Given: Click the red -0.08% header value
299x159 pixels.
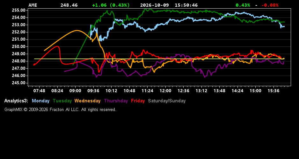Looking at the screenshot, I should click(x=270, y=5).
